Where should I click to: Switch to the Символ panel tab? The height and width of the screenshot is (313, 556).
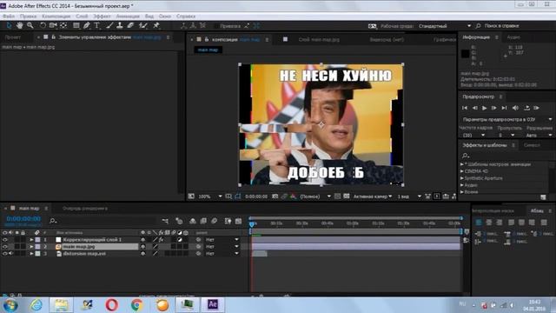(x=532, y=145)
